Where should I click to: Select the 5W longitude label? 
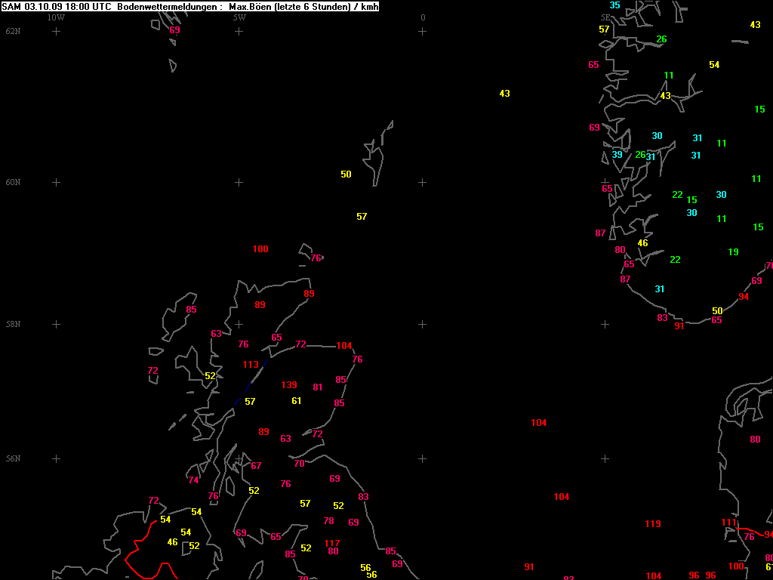pyautogui.click(x=239, y=17)
